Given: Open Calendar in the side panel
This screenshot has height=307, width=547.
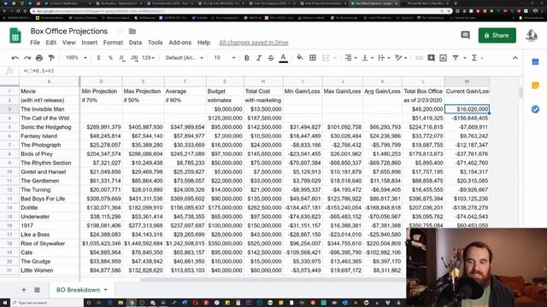Looking at the screenshot, I should [535, 62].
